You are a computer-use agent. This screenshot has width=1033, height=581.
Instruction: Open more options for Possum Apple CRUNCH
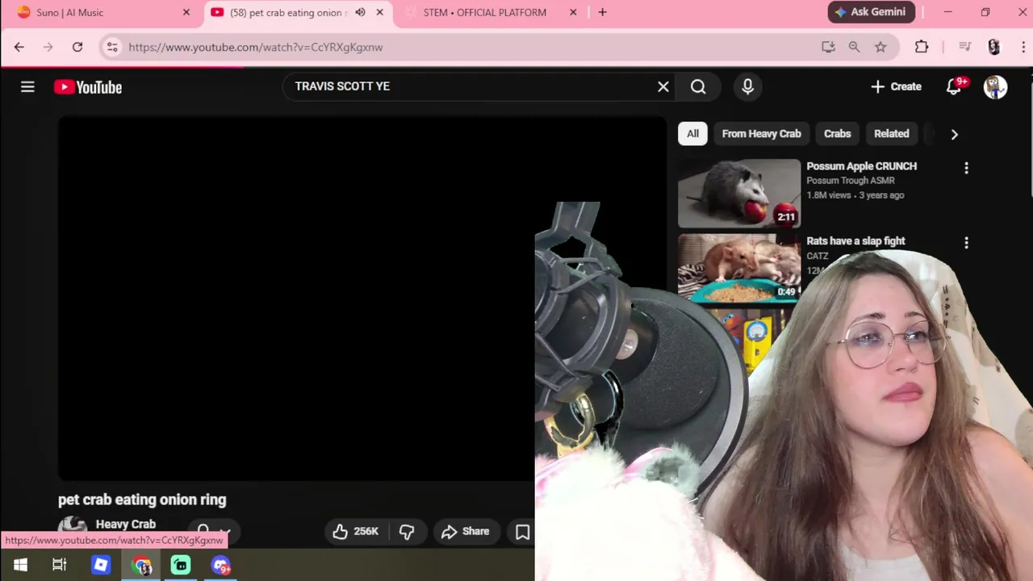[x=966, y=168]
